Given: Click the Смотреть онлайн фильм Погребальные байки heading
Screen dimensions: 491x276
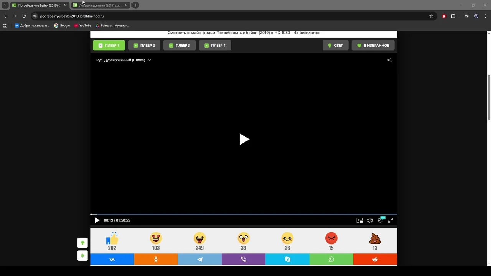Looking at the screenshot, I should [x=244, y=33].
